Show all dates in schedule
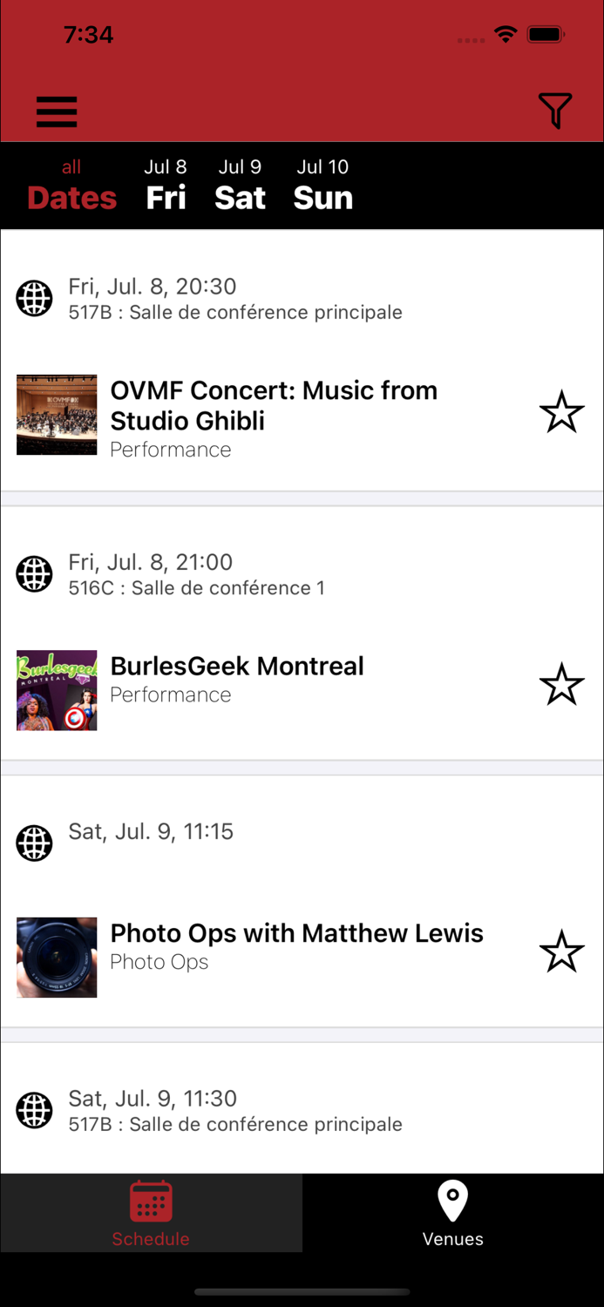The height and width of the screenshot is (1307, 604). 71,186
